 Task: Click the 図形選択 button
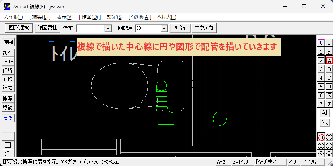[19, 28]
